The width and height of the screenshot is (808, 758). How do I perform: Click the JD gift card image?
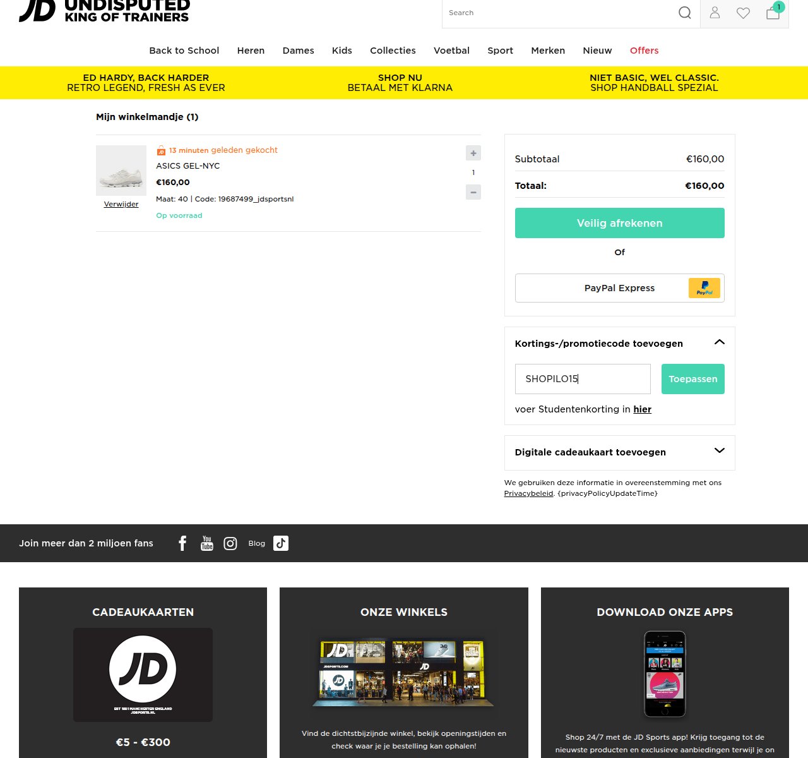(143, 675)
